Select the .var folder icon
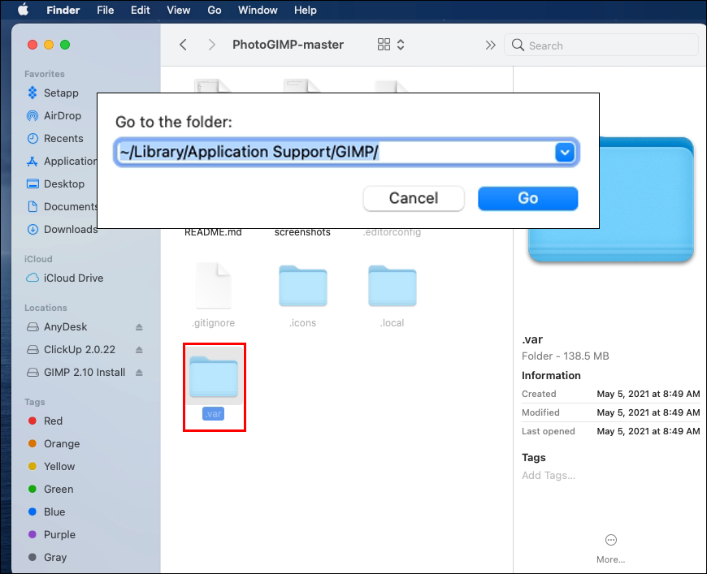The width and height of the screenshot is (707, 574). [x=214, y=377]
